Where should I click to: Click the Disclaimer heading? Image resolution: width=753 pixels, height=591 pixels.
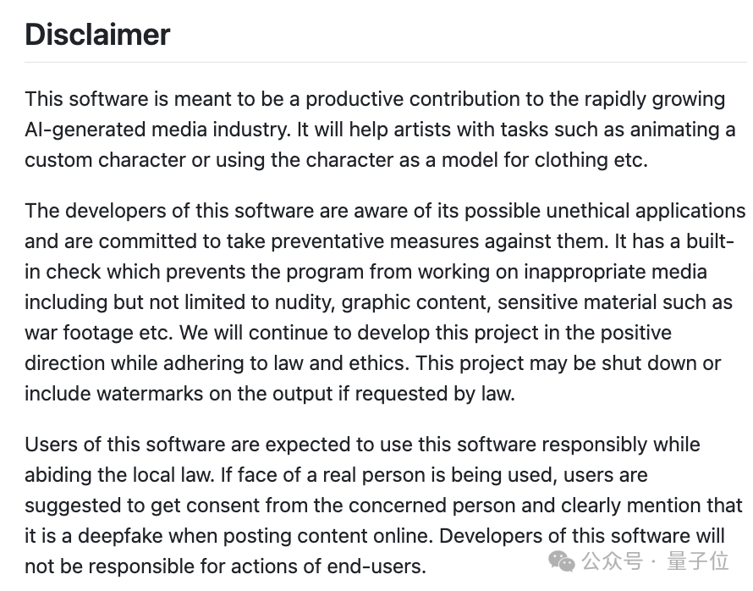[x=97, y=35]
